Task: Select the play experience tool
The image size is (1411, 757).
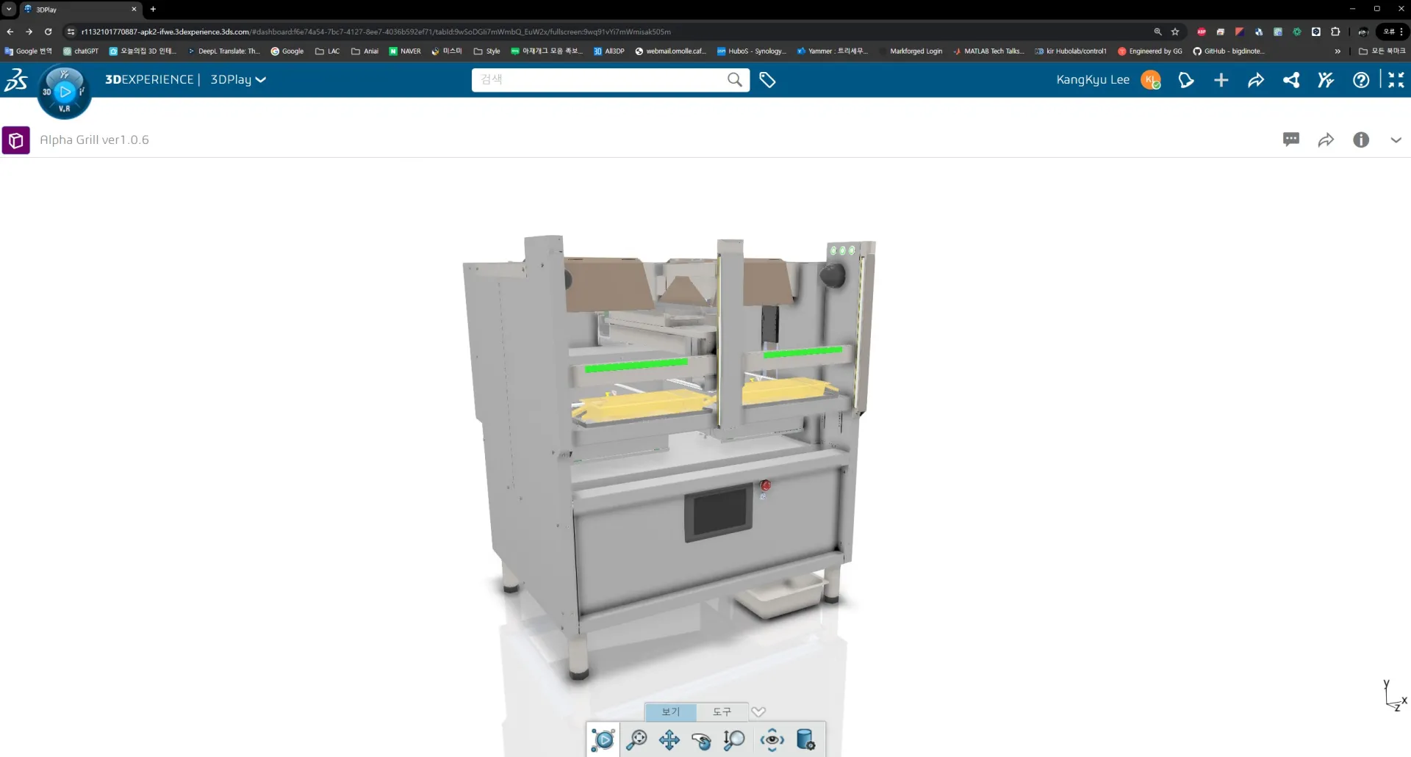Action: 603,740
